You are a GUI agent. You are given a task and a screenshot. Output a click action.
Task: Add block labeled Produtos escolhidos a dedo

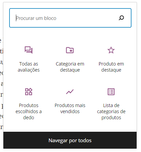[29, 111]
